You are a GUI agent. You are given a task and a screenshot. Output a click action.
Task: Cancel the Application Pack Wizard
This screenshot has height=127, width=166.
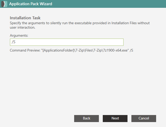pyautogui.click(x=144, y=118)
